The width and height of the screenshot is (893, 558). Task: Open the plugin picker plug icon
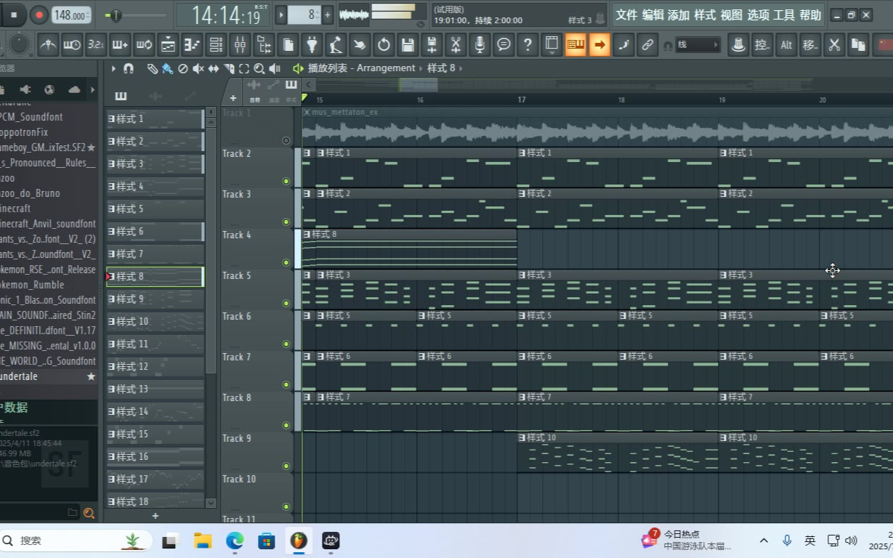click(x=312, y=45)
